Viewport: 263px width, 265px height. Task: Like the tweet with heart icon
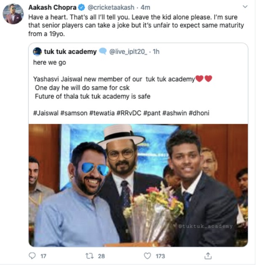(147, 256)
